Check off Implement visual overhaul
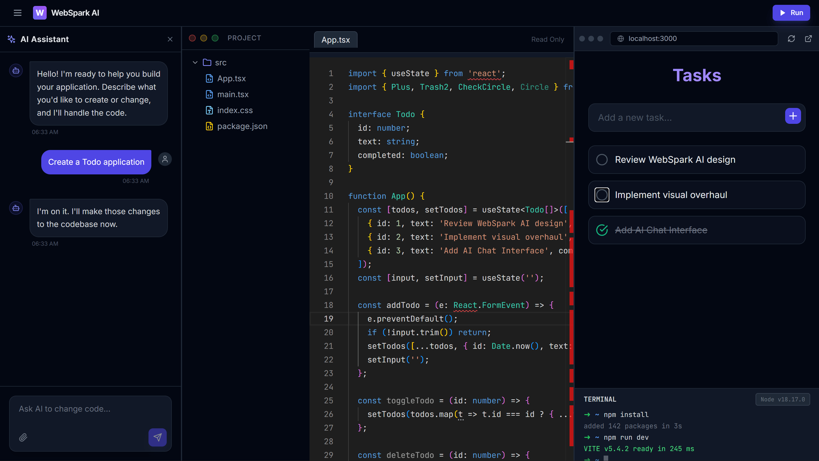This screenshot has width=819, height=461. coord(602,195)
